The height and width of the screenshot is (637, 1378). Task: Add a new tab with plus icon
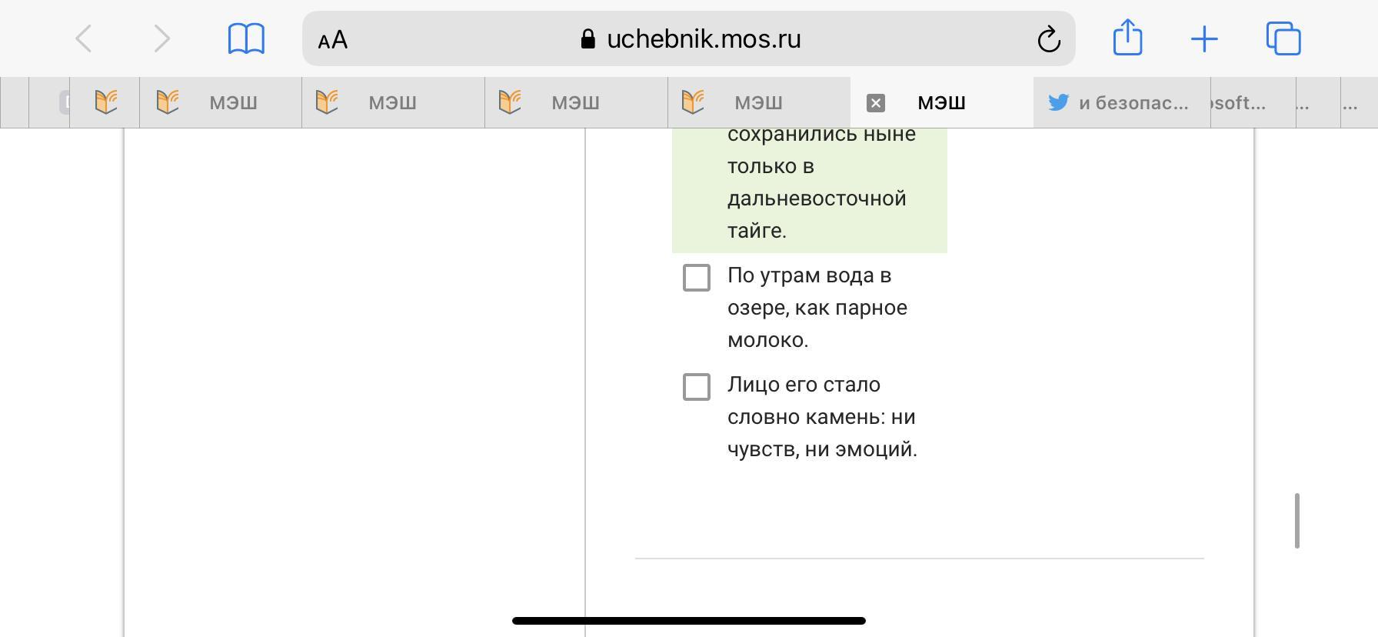click(x=1204, y=39)
